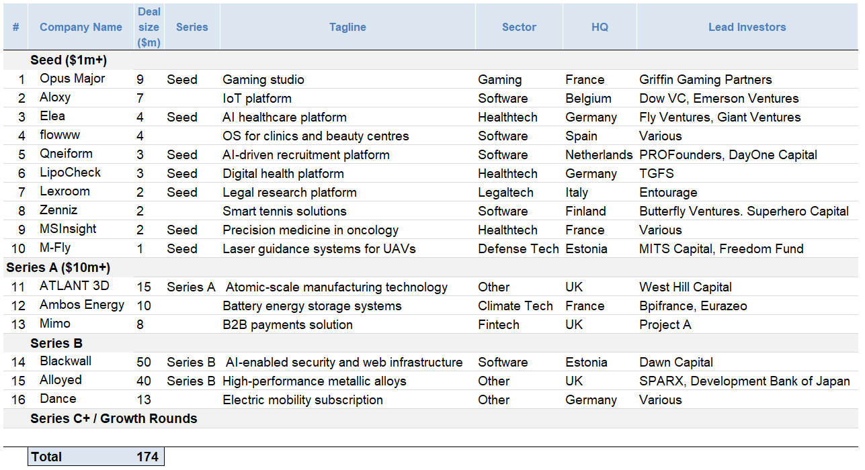The width and height of the screenshot is (865, 470).
Task: Select the Gaming studio tagline
Action: [x=263, y=80]
